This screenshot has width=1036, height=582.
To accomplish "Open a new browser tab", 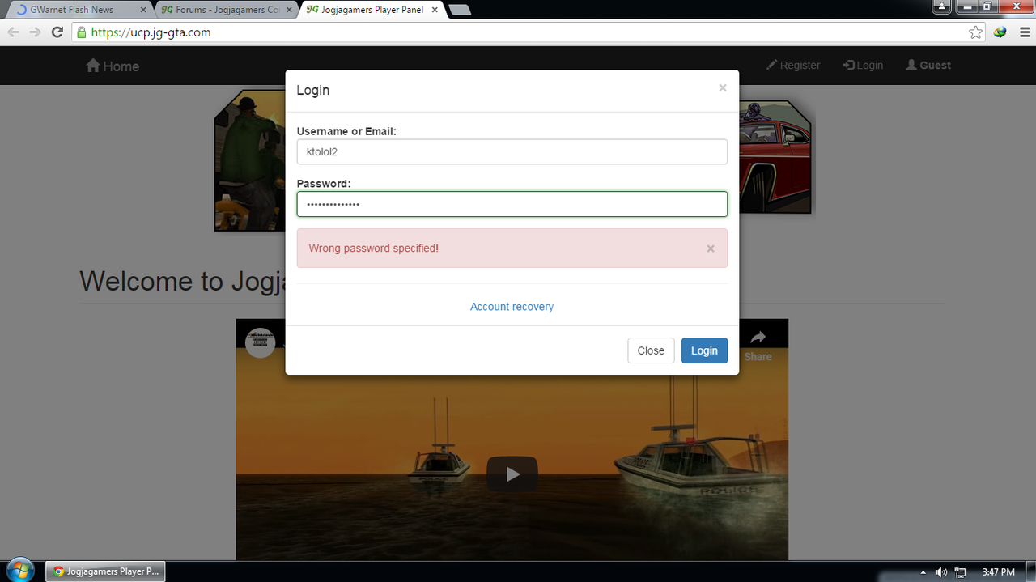I will tap(460, 10).
